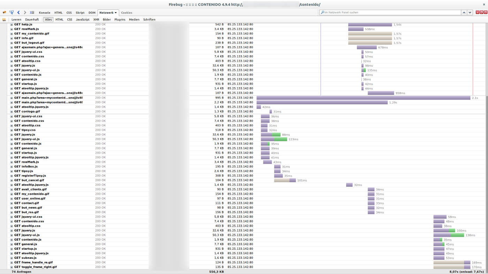Toggle the Dauerhaft persist option
Image resolution: width=488 pixels, height=274 pixels.
(x=32, y=20)
